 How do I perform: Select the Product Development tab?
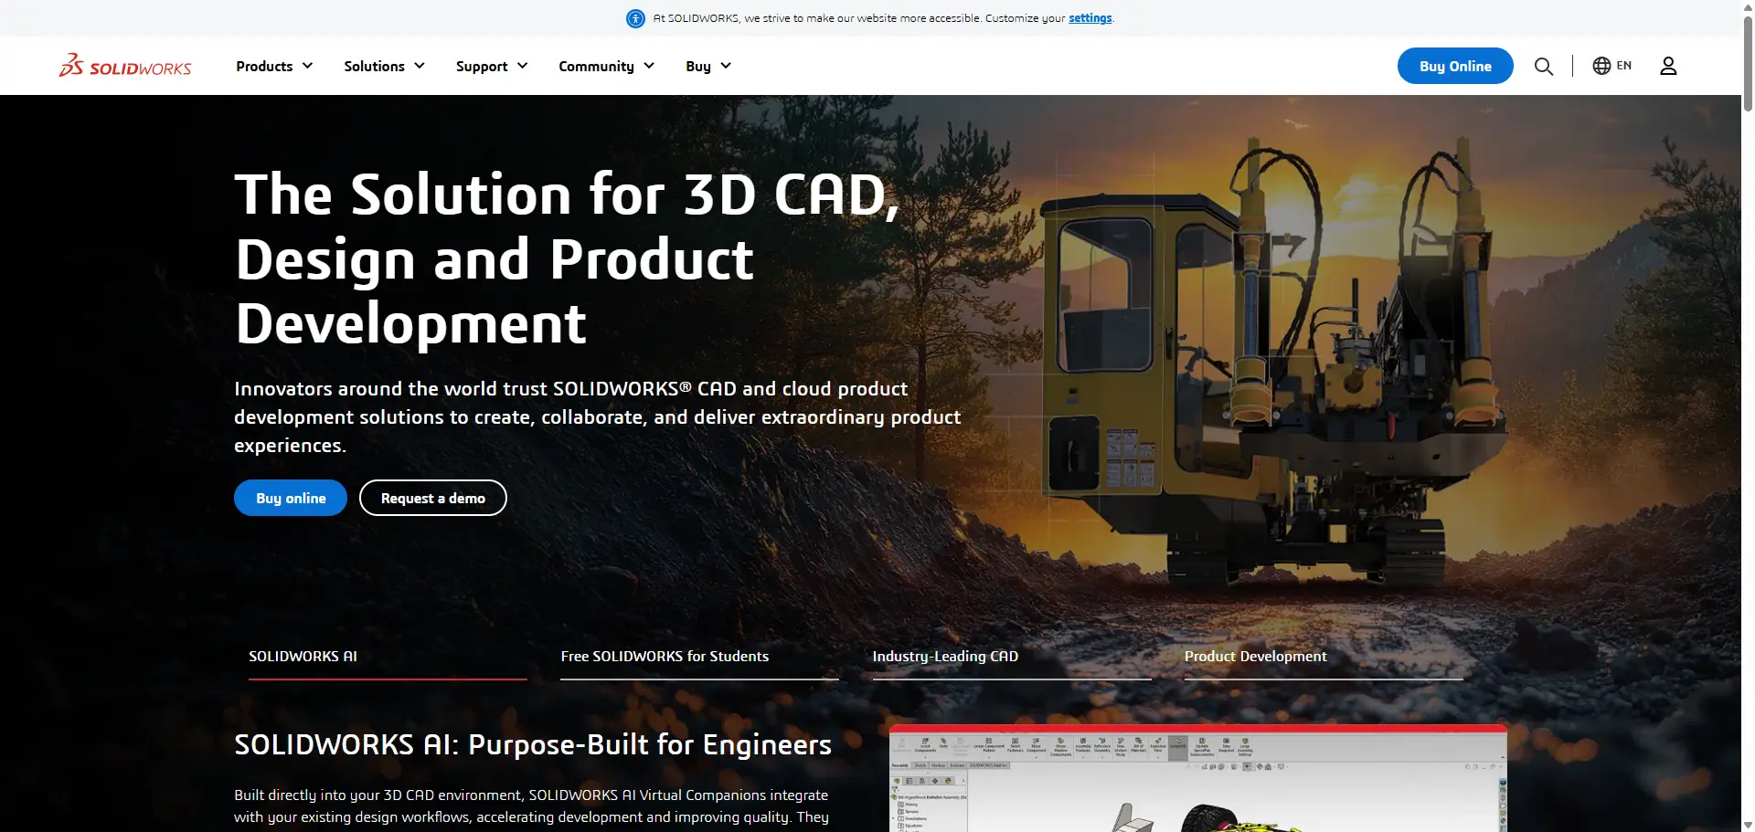(x=1324, y=658)
